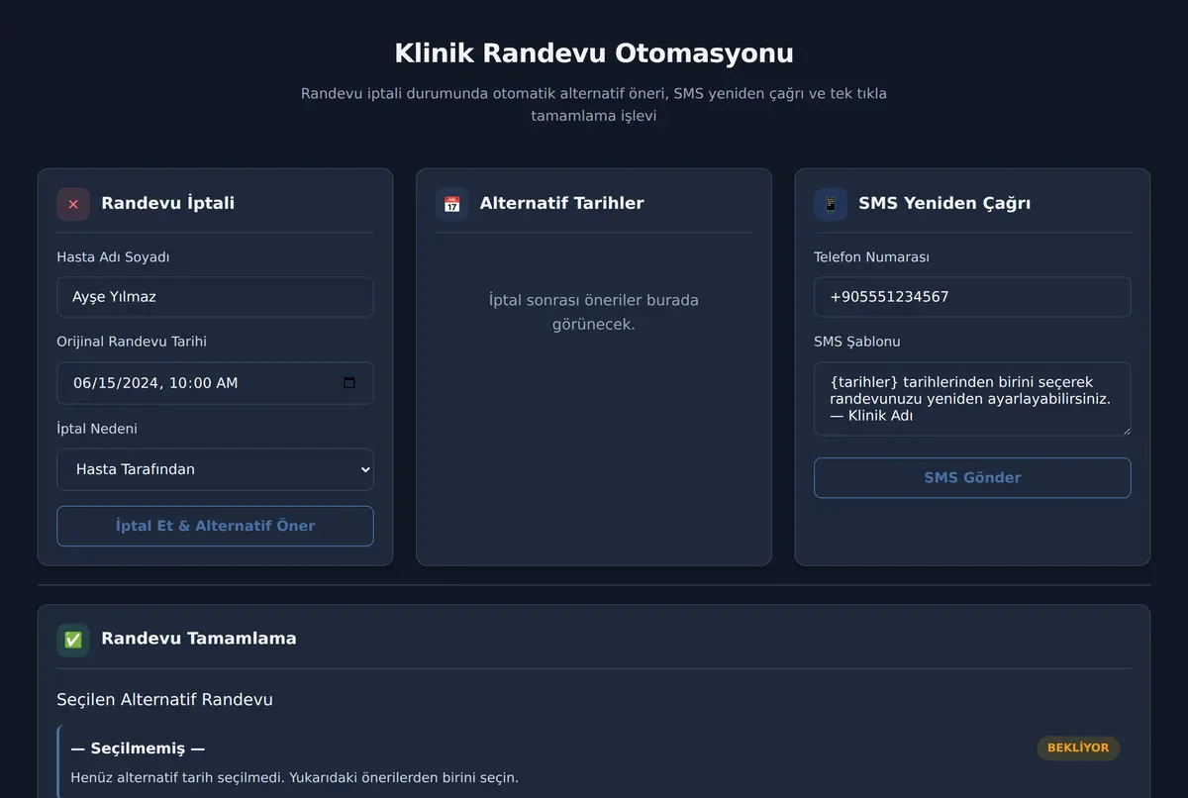Click the green checkmark icon beside Randevu Tamamlama
Screen dimensions: 1188x798
click(73, 640)
